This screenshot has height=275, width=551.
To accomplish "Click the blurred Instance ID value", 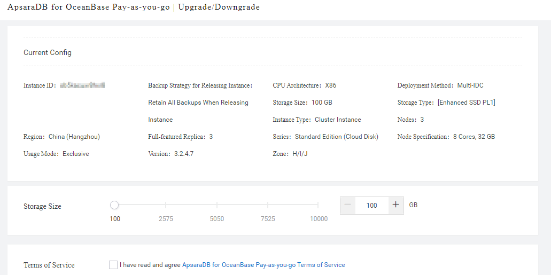I will coord(83,85).
